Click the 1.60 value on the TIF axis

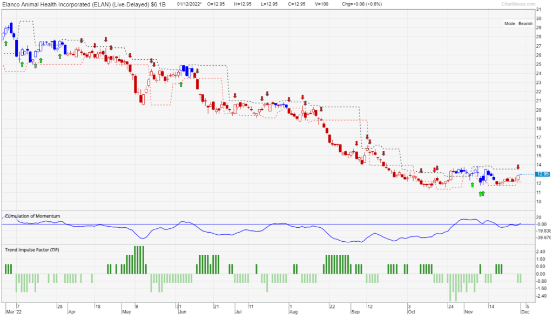(541, 259)
